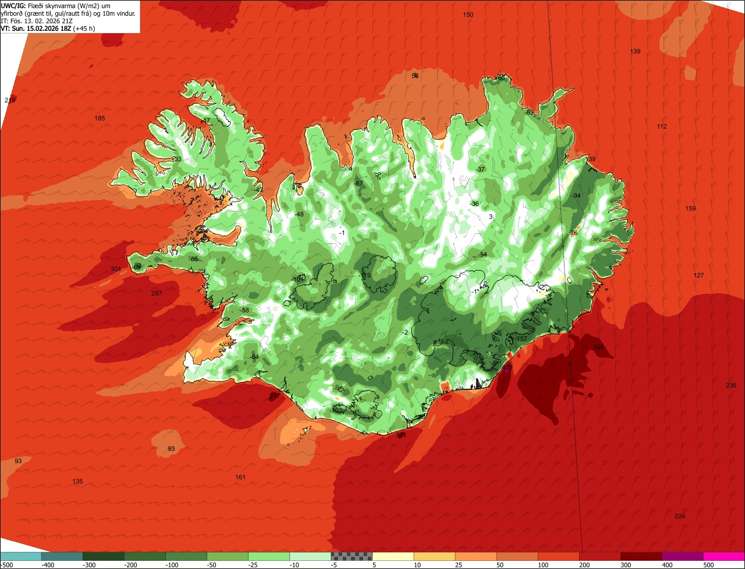Click the map value '-2' west of Vatnajökull
The width and height of the screenshot is (745, 569).
click(x=405, y=333)
